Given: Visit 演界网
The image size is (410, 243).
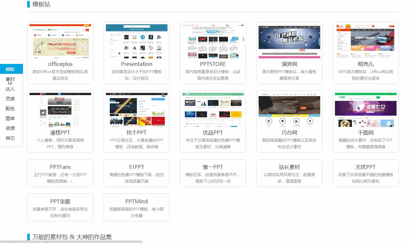Looking at the screenshot, I should pyautogui.click(x=289, y=64).
